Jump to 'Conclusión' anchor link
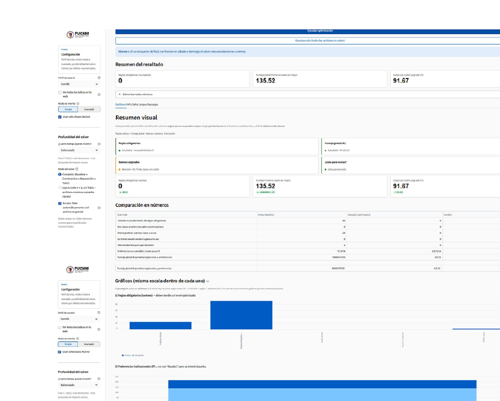The height and width of the screenshot is (401, 500). point(170,133)
